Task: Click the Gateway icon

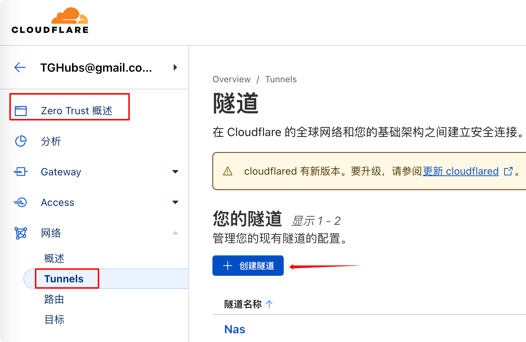Action: pos(21,172)
